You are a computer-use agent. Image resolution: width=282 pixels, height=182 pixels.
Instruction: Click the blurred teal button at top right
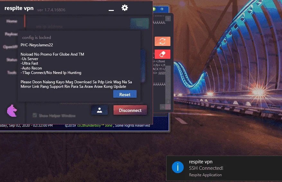pyautogui.click(x=140, y=23)
